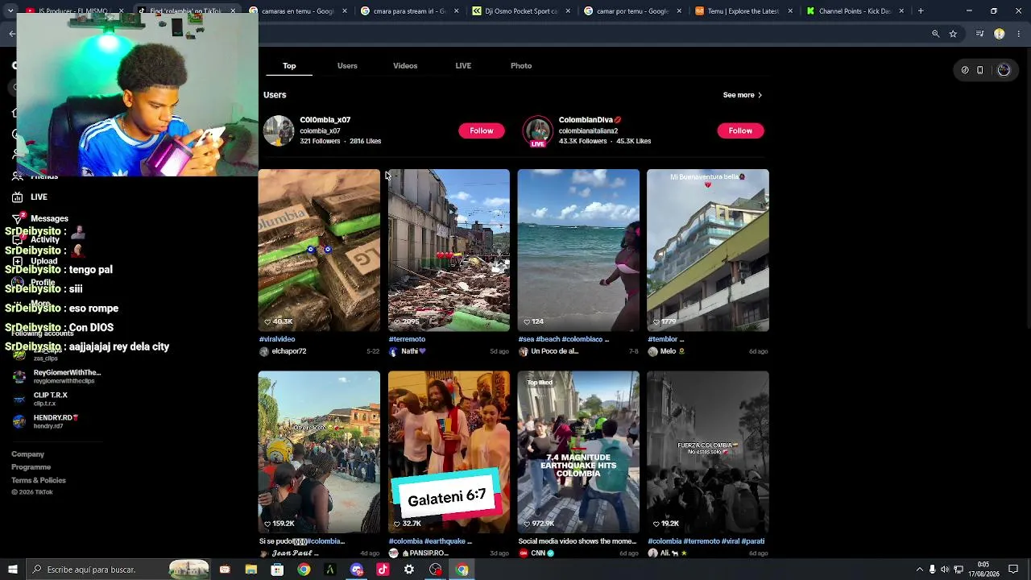The height and width of the screenshot is (580, 1031).
Task: Switch to the Photo search tab
Action: 521,66
